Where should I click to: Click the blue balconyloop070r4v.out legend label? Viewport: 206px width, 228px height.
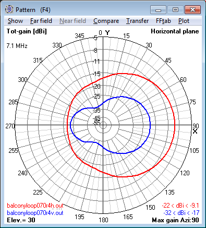pyautogui.click(x=35, y=213)
